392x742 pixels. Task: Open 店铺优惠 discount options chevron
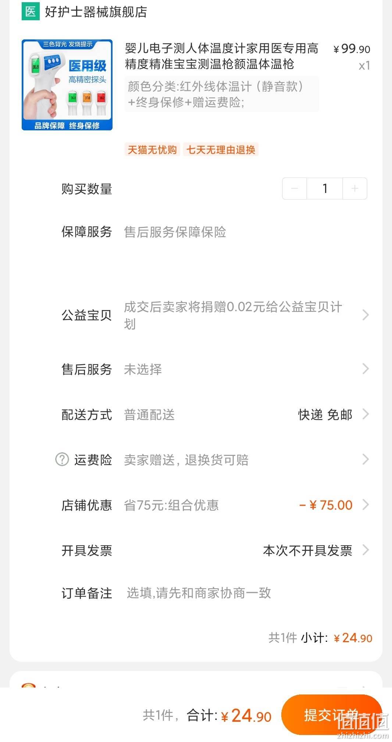click(366, 504)
